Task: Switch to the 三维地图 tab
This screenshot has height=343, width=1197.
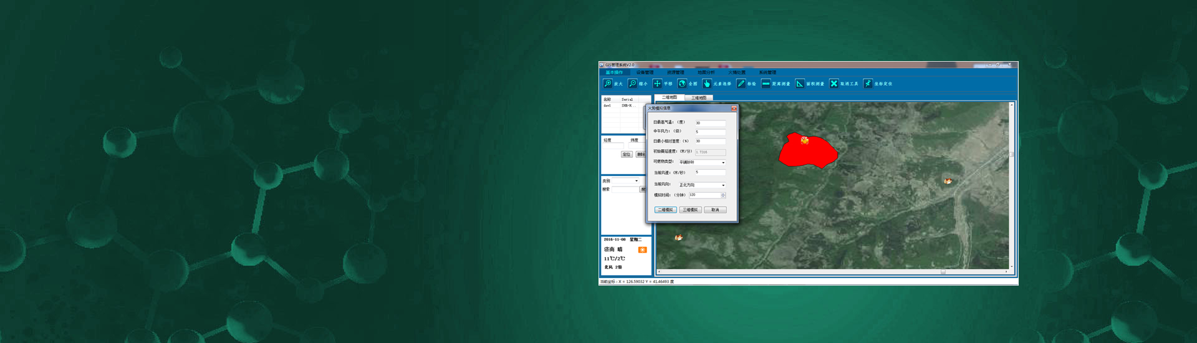Action: pyautogui.click(x=699, y=98)
